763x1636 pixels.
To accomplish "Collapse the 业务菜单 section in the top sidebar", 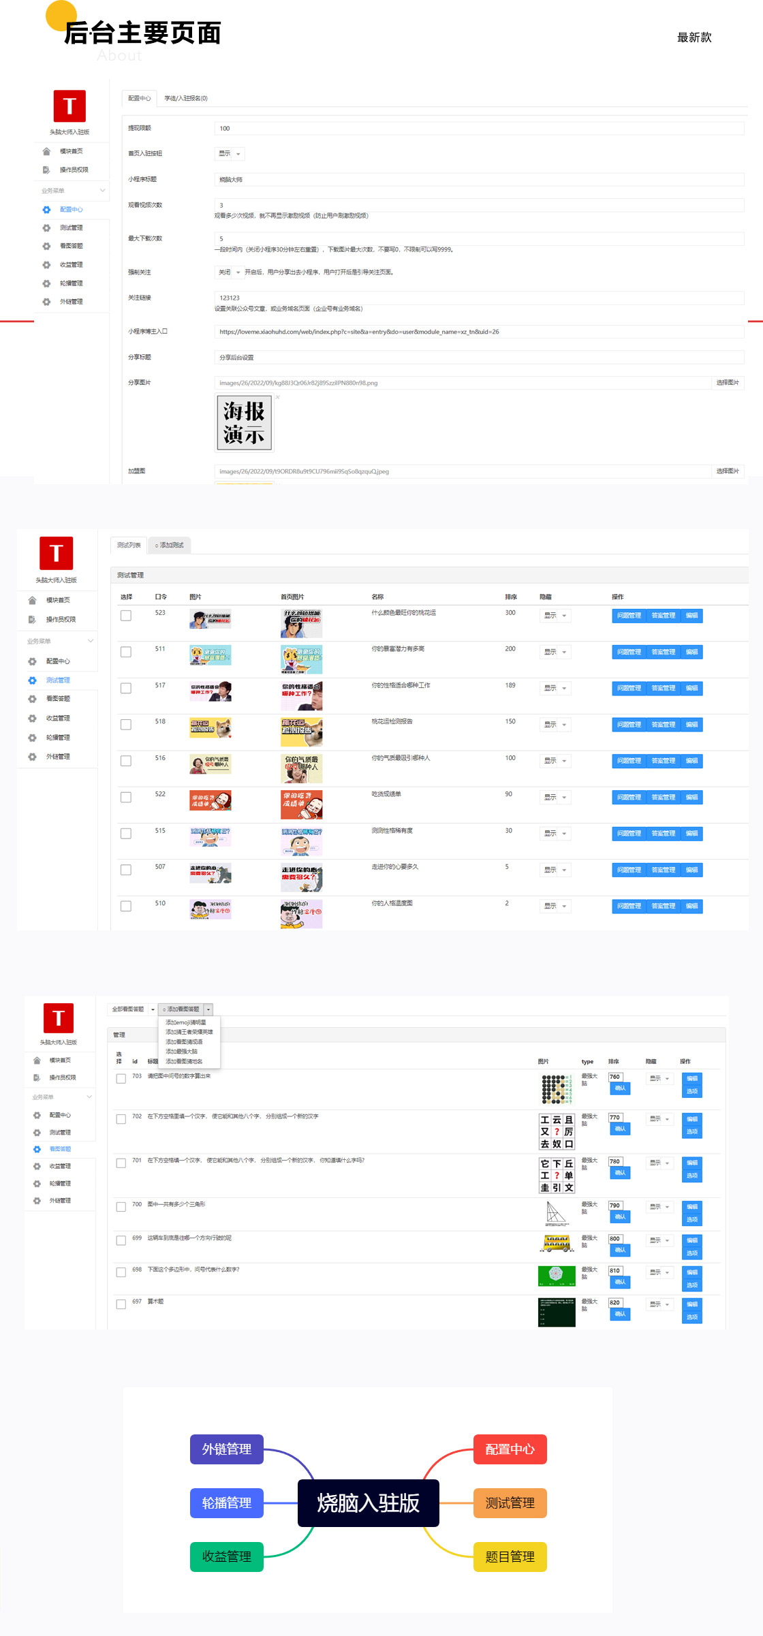I will click(102, 191).
